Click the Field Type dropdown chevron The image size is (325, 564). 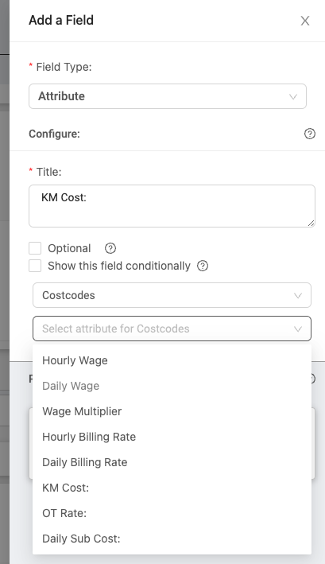[293, 96]
